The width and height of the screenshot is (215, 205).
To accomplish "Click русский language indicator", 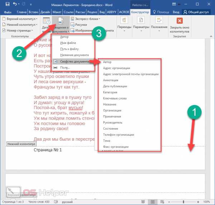I will point(67,202).
